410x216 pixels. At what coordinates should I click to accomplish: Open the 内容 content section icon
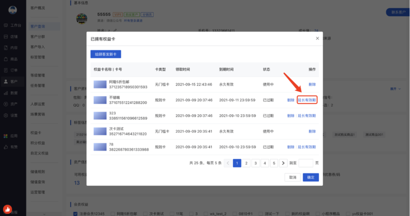(x=6, y=48)
